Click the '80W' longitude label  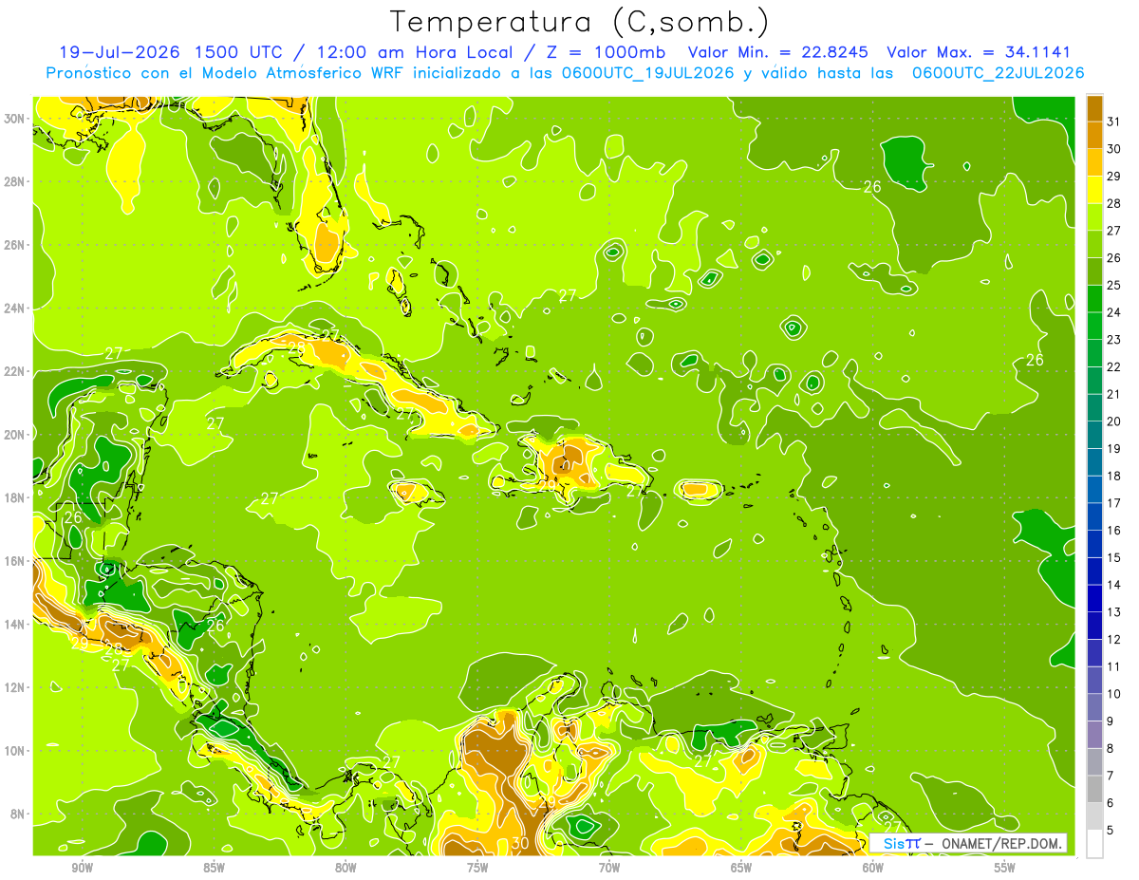pos(345,868)
